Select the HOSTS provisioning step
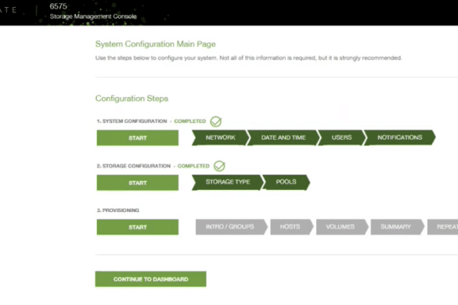 [x=291, y=227]
